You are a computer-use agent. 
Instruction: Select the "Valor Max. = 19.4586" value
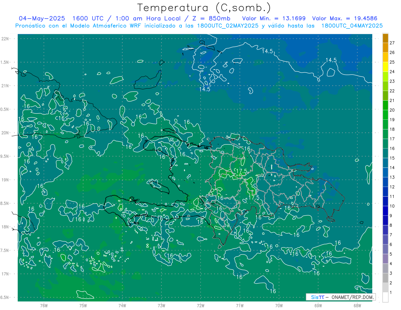[x=345, y=18]
